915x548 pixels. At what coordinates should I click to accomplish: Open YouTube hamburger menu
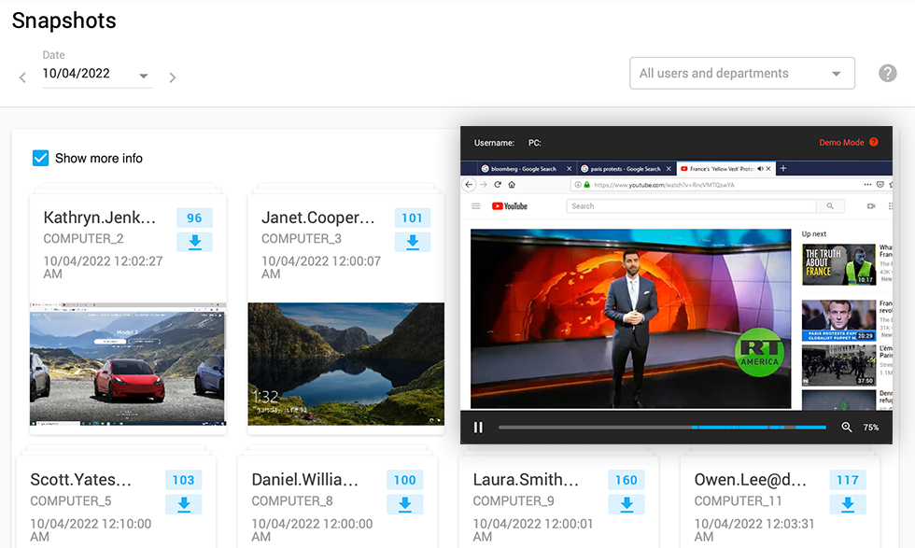[x=475, y=206]
